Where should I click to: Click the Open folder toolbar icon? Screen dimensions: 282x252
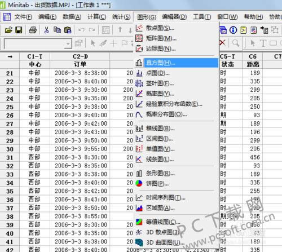coord(8,30)
